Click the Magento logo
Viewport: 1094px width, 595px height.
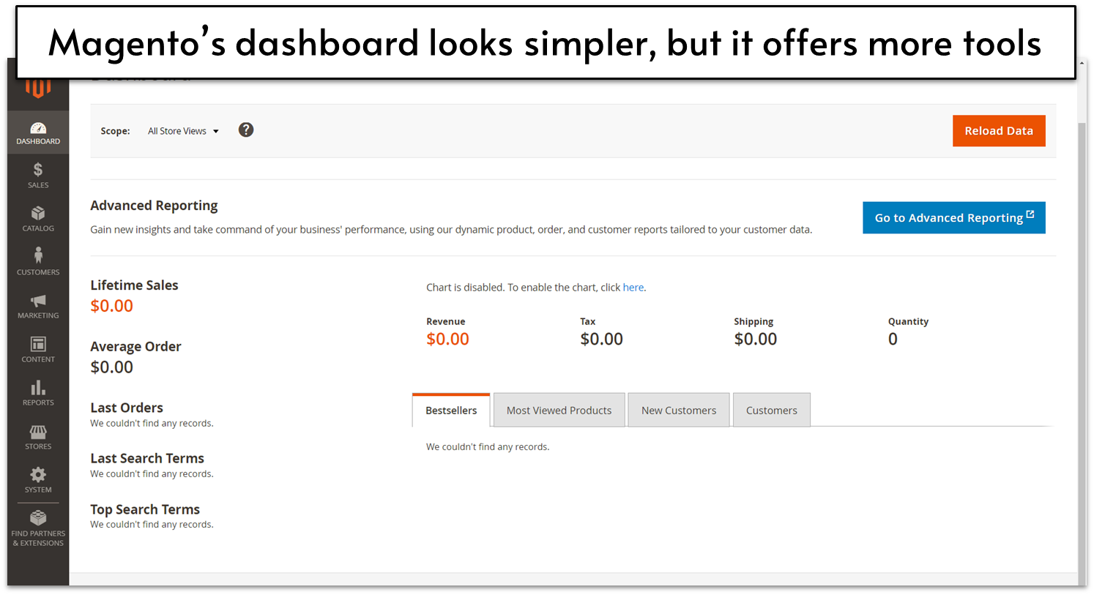coord(38,86)
